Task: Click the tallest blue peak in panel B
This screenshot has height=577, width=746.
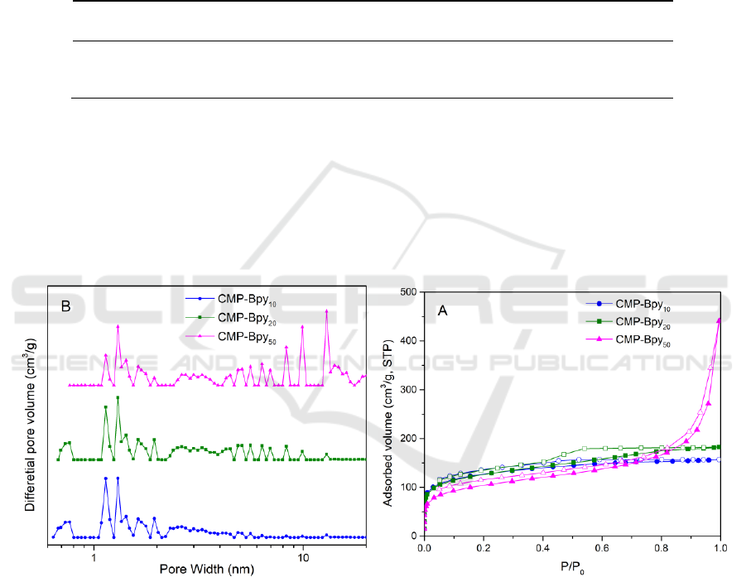Action: [x=106, y=478]
